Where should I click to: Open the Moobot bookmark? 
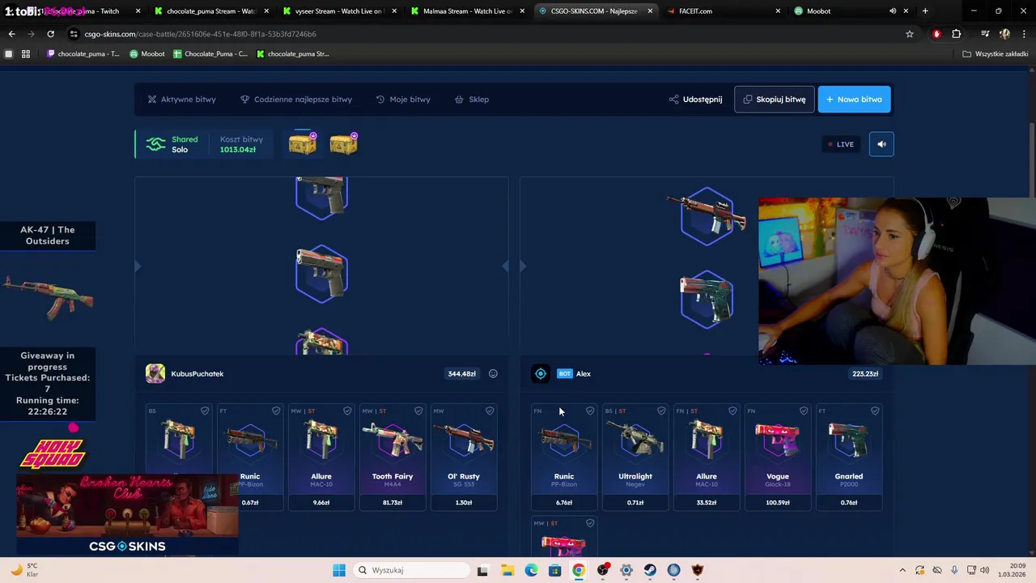click(147, 53)
